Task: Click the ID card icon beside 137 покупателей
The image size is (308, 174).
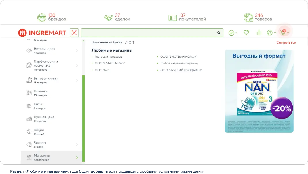Action: pos(173,18)
